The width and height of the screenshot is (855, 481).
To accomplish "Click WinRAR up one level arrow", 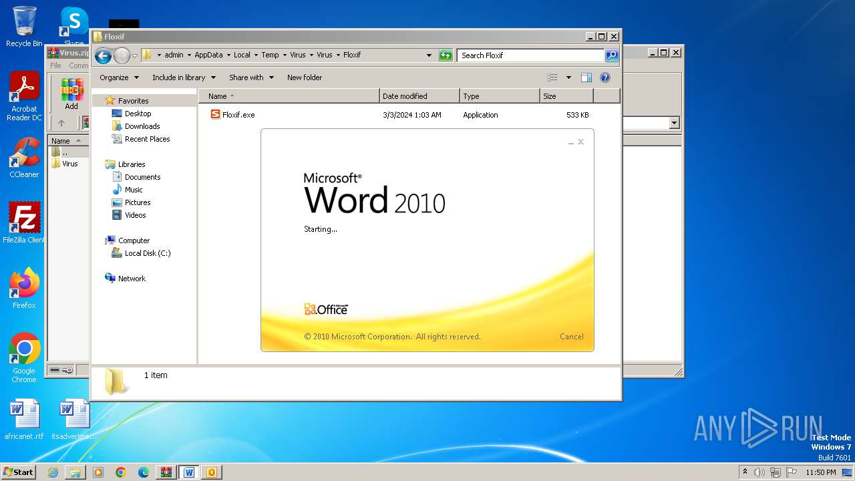I will pyautogui.click(x=61, y=123).
